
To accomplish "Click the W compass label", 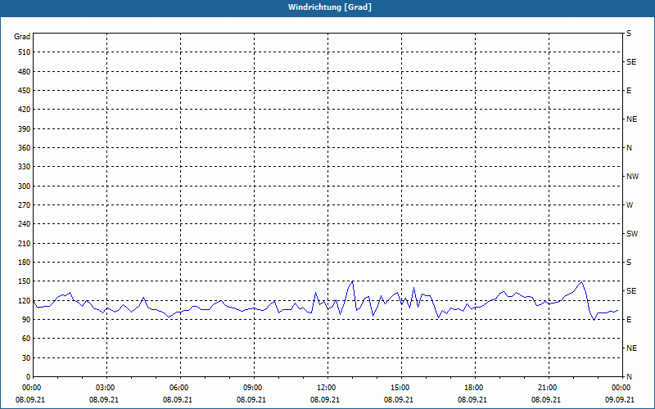I will tap(630, 205).
